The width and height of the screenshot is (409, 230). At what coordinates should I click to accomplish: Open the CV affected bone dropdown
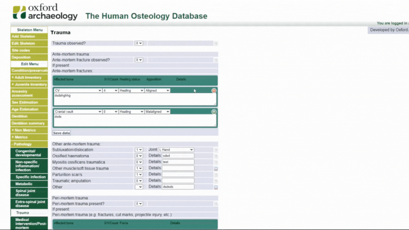pos(78,91)
